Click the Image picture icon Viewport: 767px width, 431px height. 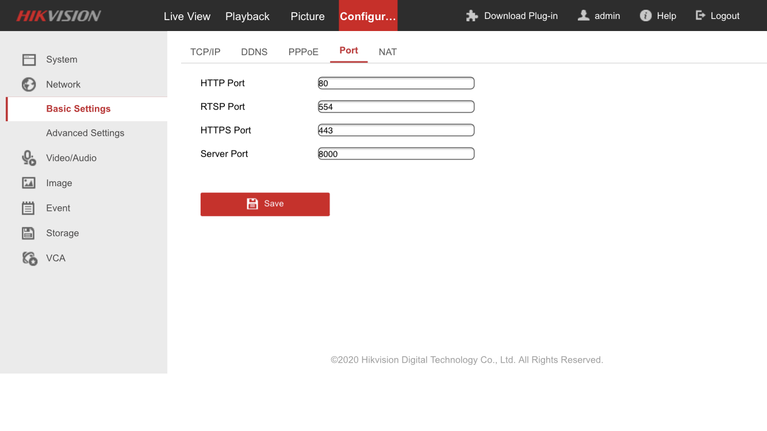pos(29,183)
